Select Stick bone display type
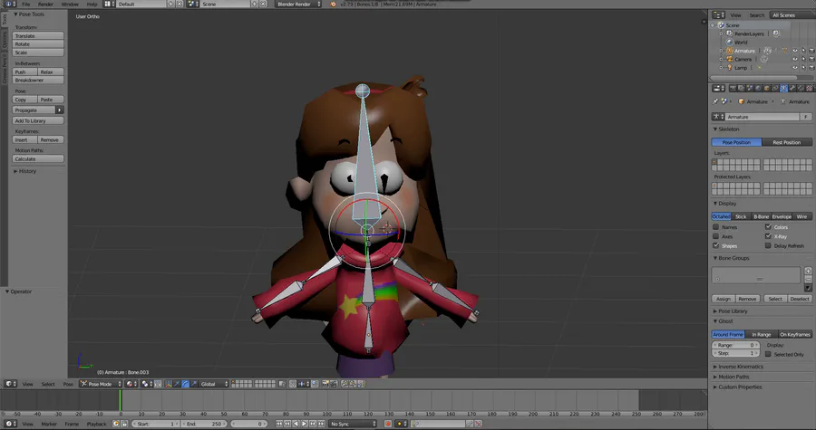Viewport: 816px width, 430px height. pyautogui.click(x=741, y=216)
